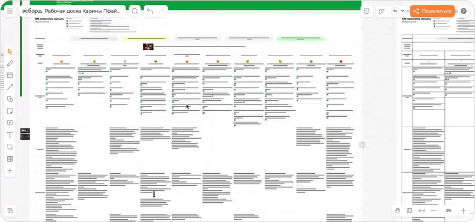The image size is (475, 222).
Task: Select the pen drawing tool
Action: [10, 64]
